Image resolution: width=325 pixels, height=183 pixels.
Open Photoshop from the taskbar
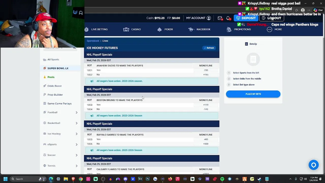[x=148, y=179]
